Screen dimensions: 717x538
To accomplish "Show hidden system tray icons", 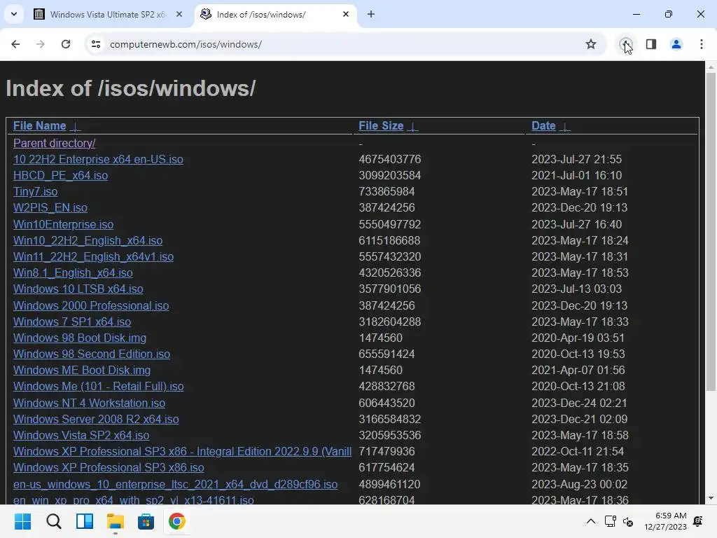I will [591, 521].
